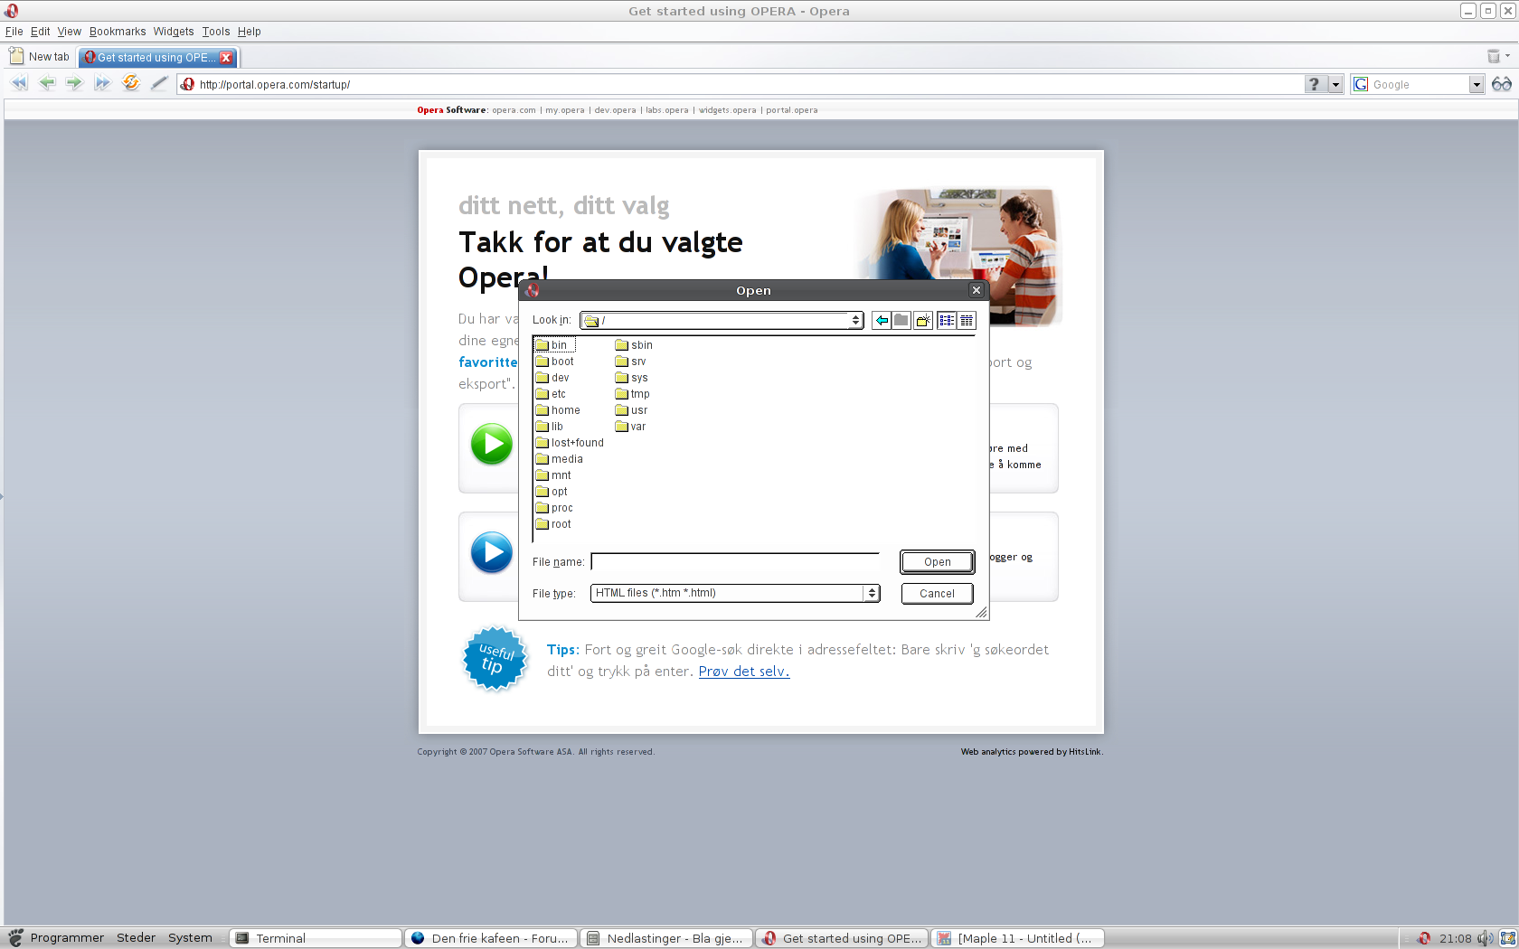Expand the Look in path combo box
This screenshot has width=1519, height=949.
(x=722, y=320)
